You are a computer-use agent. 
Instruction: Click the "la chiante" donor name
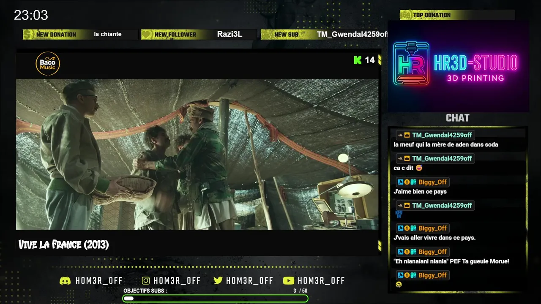108,34
